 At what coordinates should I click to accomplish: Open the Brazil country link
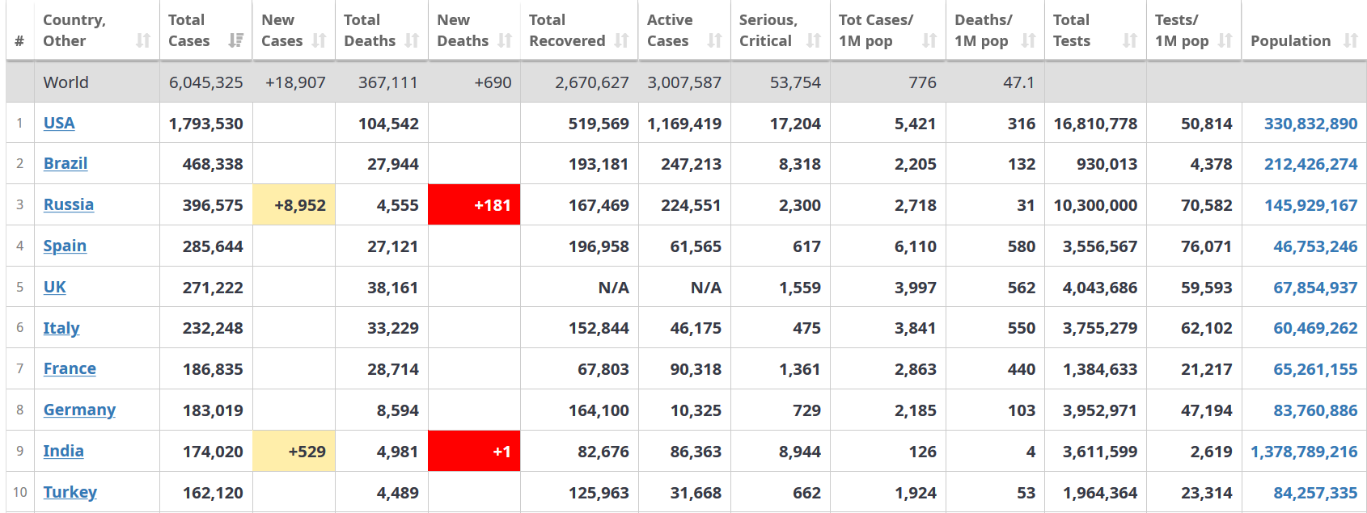[x=66, y=163]
